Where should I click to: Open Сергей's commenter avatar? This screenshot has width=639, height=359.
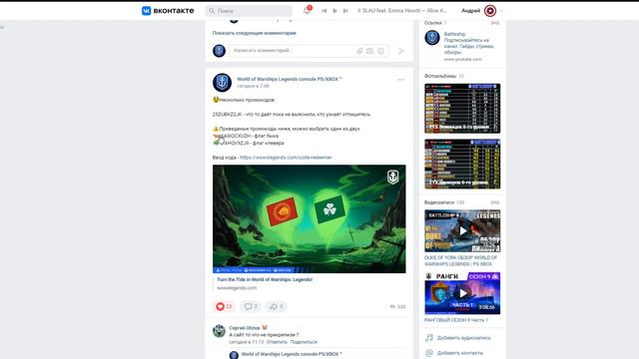[x=219, y=331]
